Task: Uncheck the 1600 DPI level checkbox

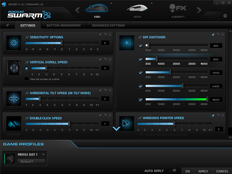Action: pyautogui.click(x=141, y=73)
